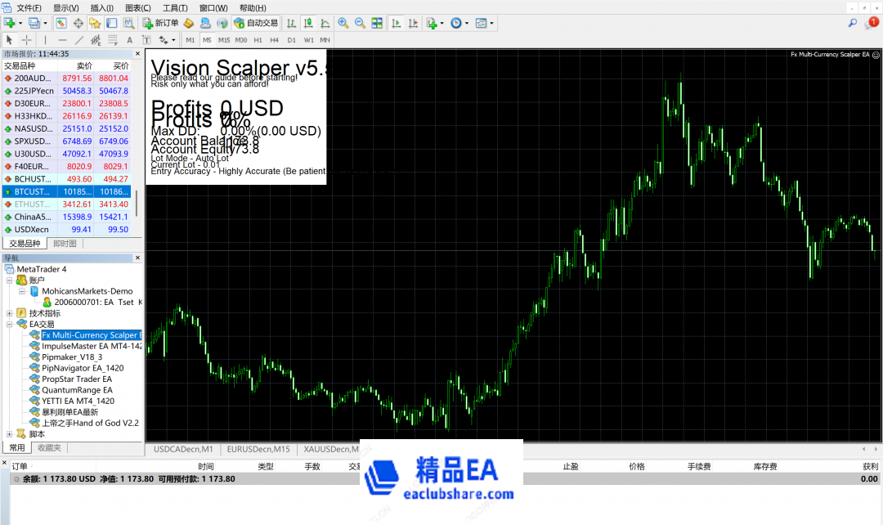Toggle the 自动交易 auto trading button
This screenshot has height=525, width=883.
tap(255, 23)
